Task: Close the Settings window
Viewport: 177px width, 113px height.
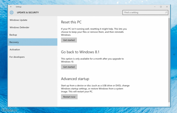Action: pyautogui.click(x=167, y=7)
